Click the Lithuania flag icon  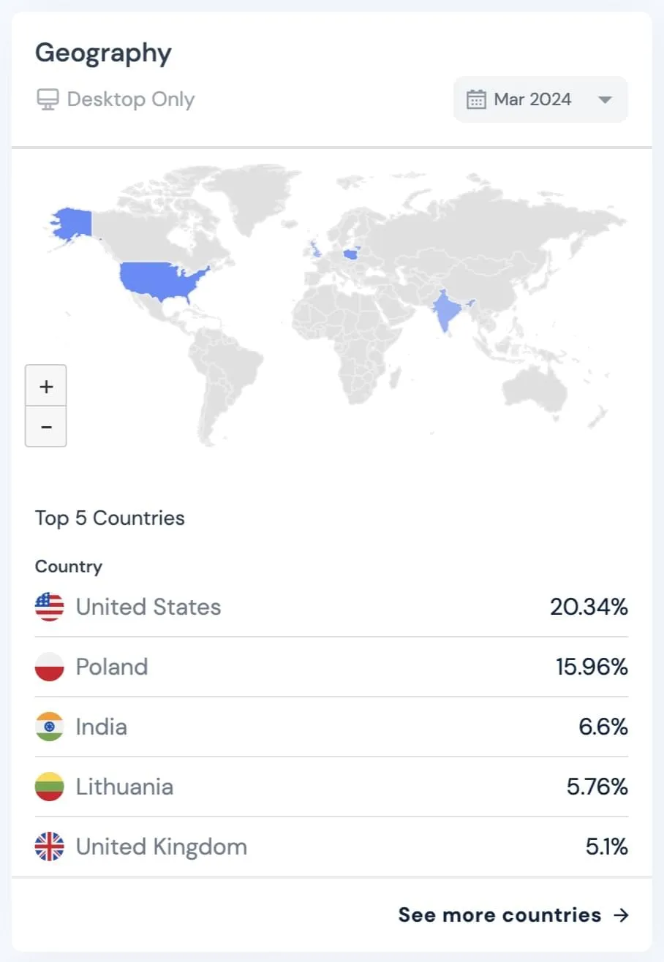[x=49, y=787]
